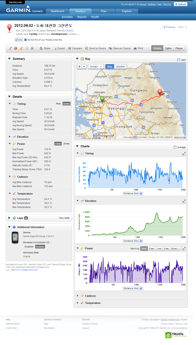Click the red end marker on map
The image size is (196, 345).
pyautogui.click(x=160, y=92)
